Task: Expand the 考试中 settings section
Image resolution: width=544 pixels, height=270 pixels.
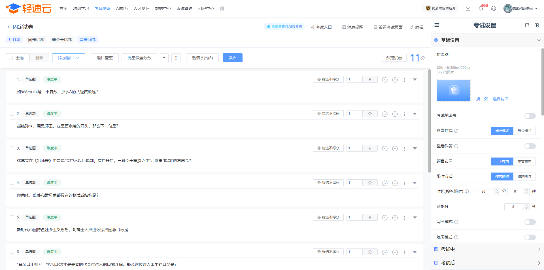Action: (487, 249)
